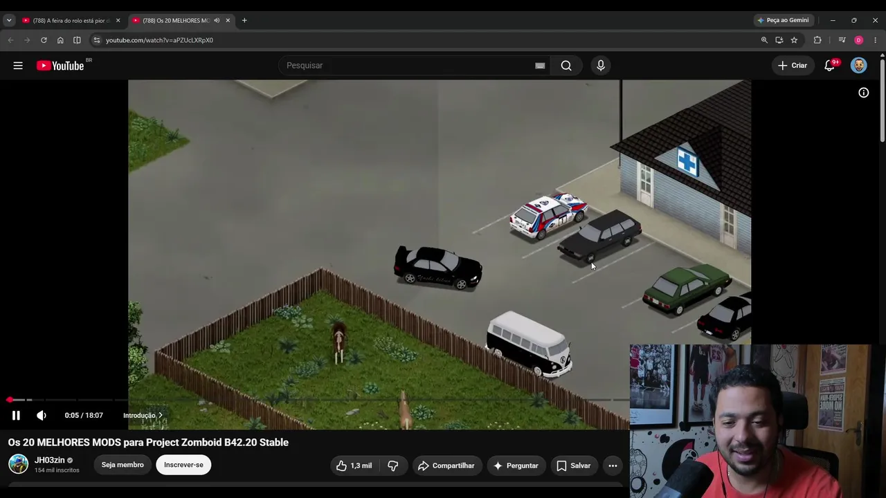Click the Seja membro button

tap(123, 465)
